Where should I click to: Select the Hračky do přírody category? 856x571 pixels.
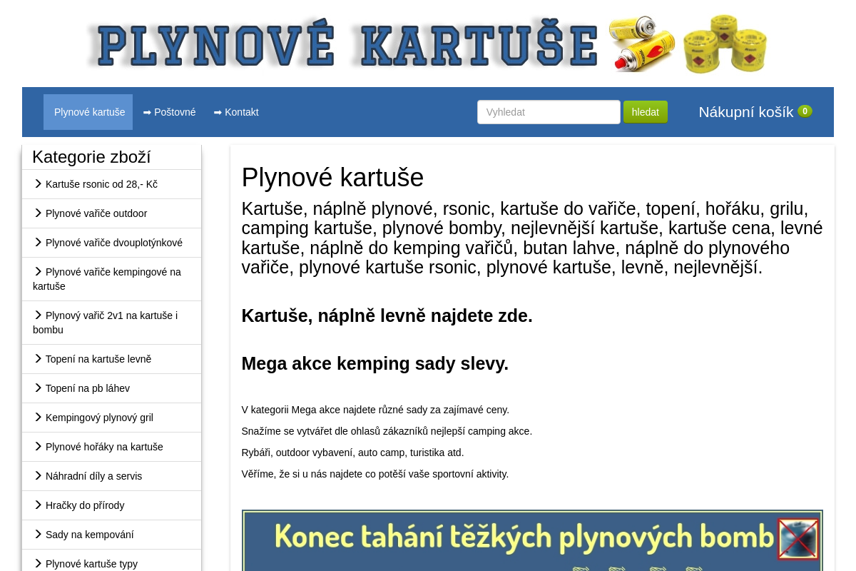(x=85, y=505)
